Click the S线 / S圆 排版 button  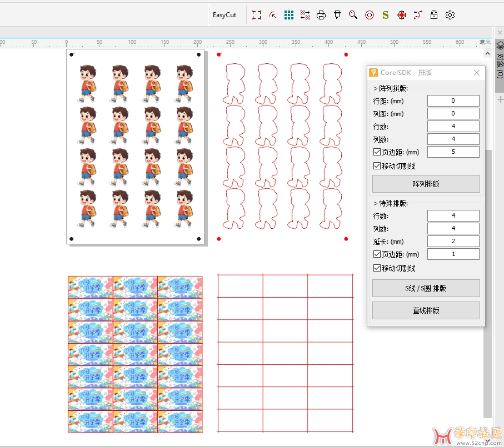point(426,288)
